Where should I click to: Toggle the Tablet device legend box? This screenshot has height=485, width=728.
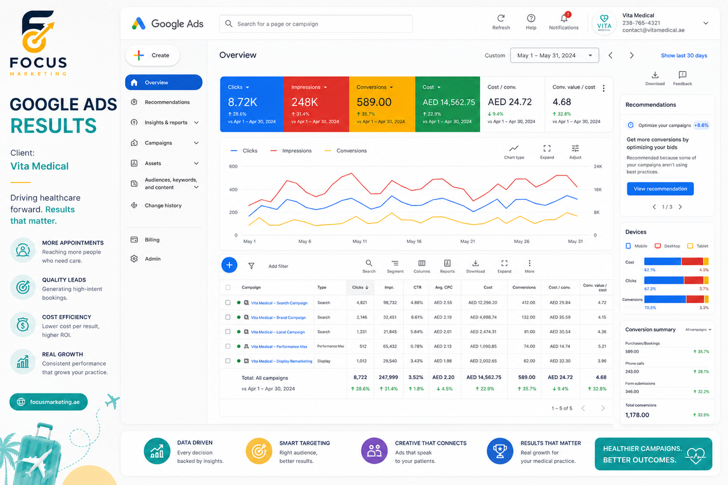tap(690, 246)
